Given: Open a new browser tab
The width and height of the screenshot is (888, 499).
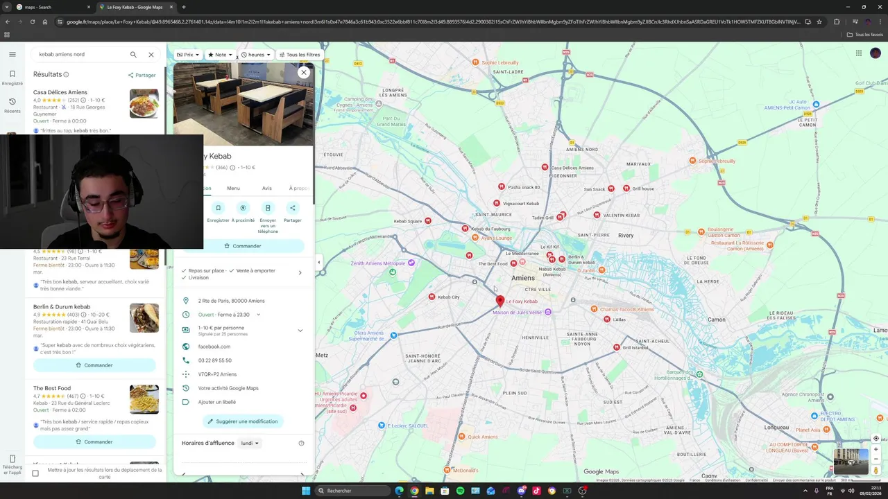Looking at the screenshot, I should pos(183,7).
